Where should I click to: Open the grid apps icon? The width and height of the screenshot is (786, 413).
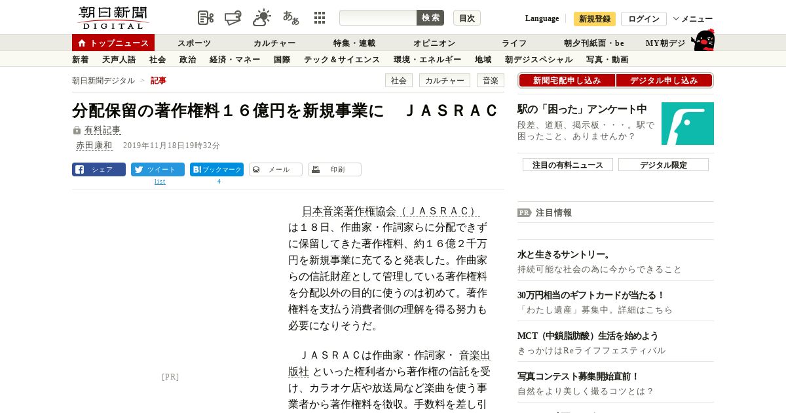[x=320, y=18]
